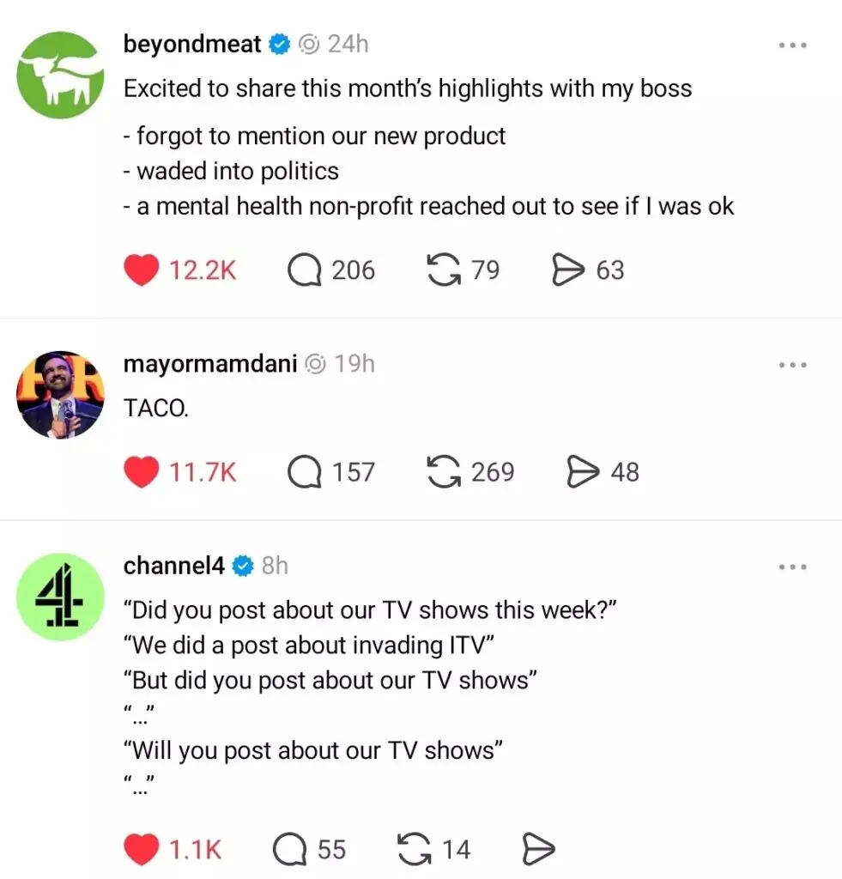Image resolution: width=842 pixels, height=879 pixels.
Task: Toggle the like heart on mayormamdani's post
Action: click(x=141, y=471)
